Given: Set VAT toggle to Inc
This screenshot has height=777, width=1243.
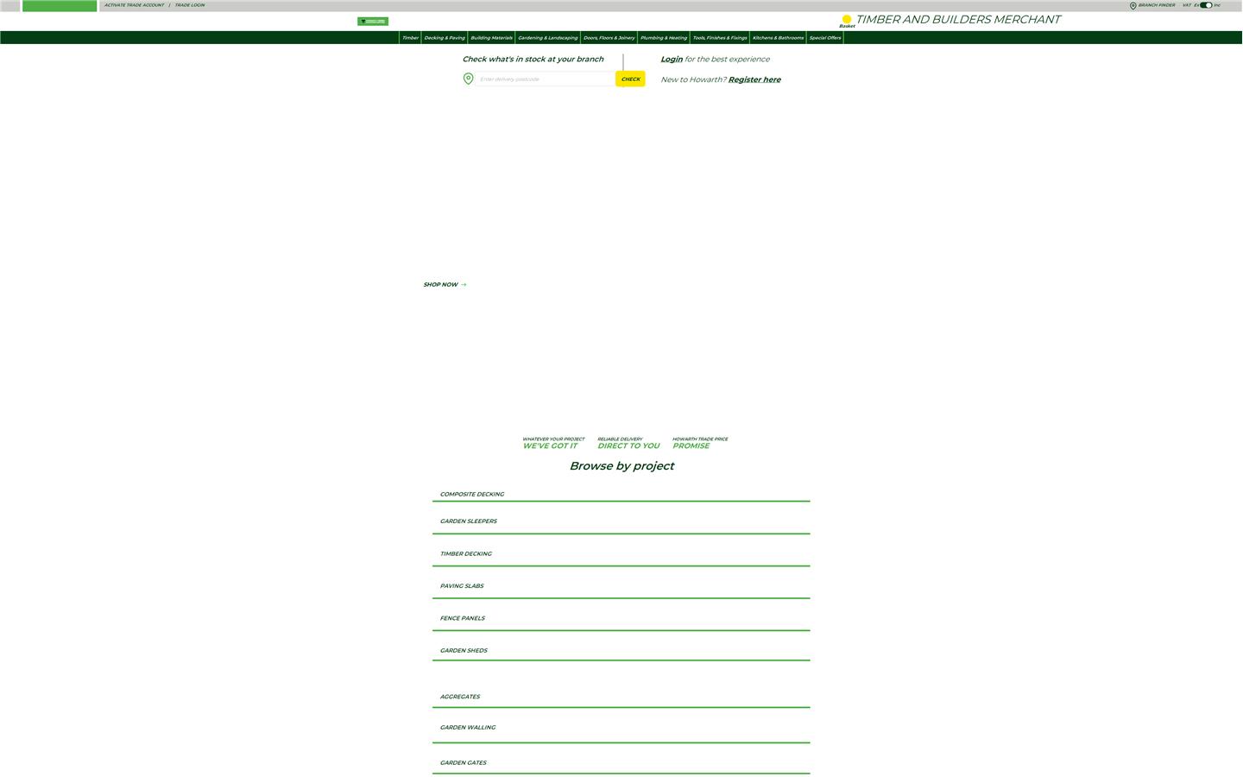Looking at the screenshot, I should point(1217,5).
